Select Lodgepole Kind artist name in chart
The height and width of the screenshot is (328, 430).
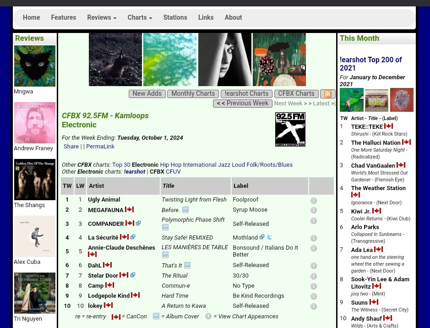pos(109,296)
